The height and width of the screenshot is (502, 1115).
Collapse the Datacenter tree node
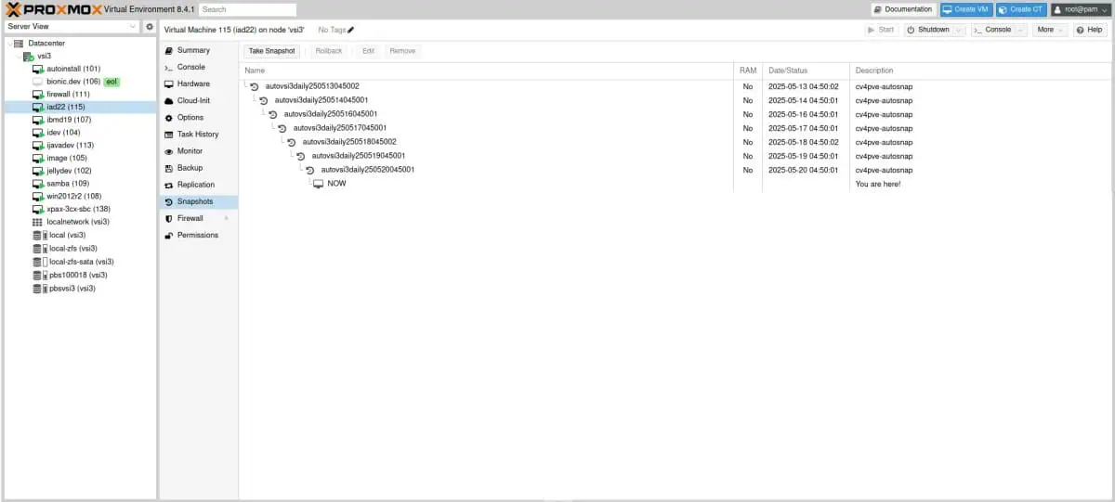8,44
